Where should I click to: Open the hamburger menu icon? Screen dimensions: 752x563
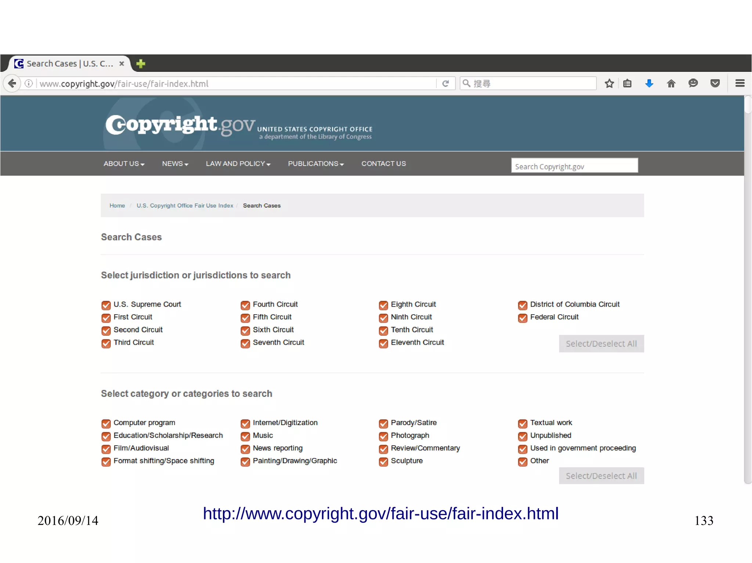[740, 84]
